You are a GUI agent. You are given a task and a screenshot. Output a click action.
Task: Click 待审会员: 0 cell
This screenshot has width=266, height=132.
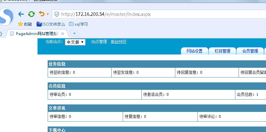tap(95, 94)
